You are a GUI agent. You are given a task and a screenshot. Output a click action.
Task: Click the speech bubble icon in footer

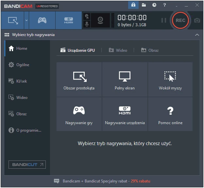(x=57, y=181)
